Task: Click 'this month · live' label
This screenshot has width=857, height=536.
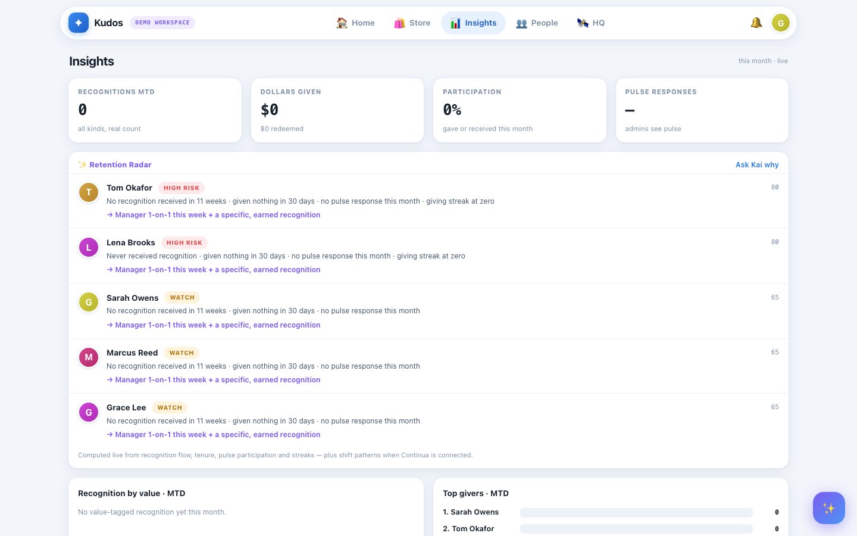Action: [x=763, y=61]
